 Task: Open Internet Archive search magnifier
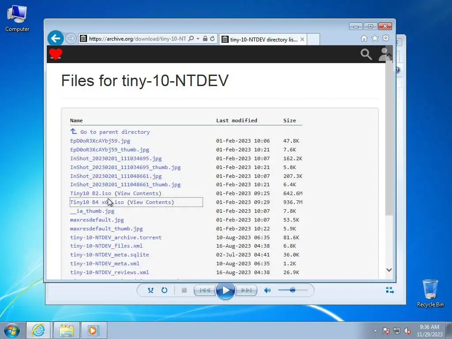tap(366, 54)
